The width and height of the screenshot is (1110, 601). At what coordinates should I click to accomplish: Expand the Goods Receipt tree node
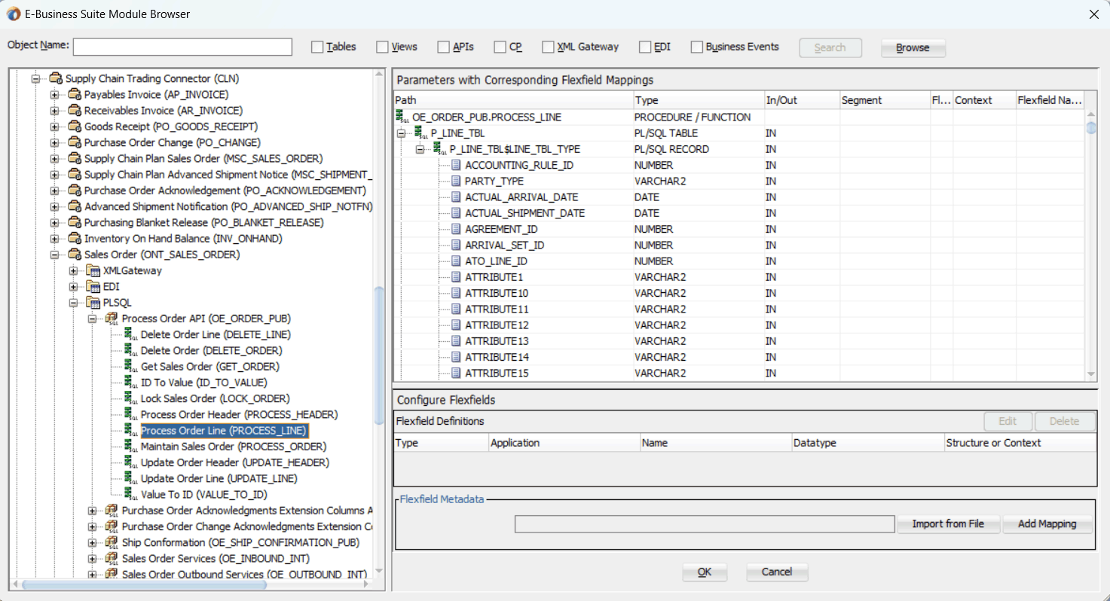(55, 127)
